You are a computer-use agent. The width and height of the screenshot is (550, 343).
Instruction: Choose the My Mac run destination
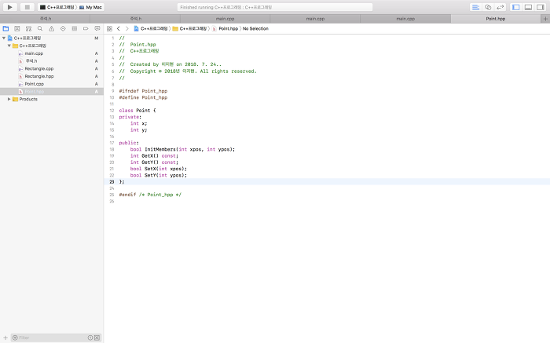[x=90, y=7]
